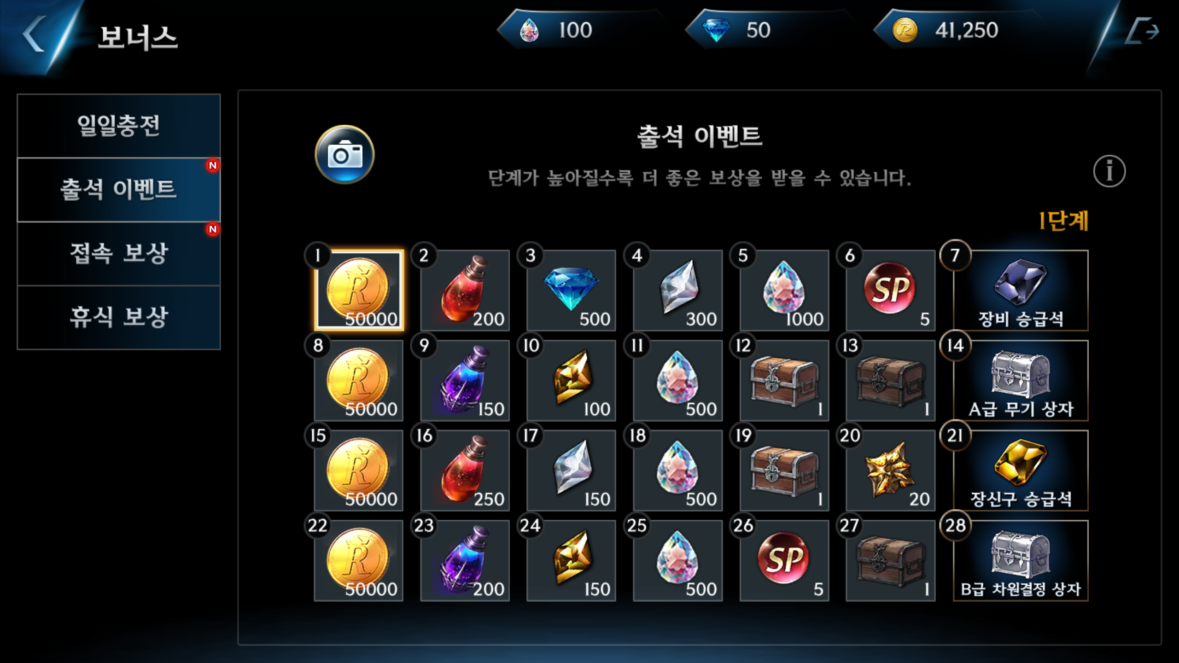This screenshot has width=1179, height=663.
Task: Select day 12 treasure chest reward
Action: (784, 380)
